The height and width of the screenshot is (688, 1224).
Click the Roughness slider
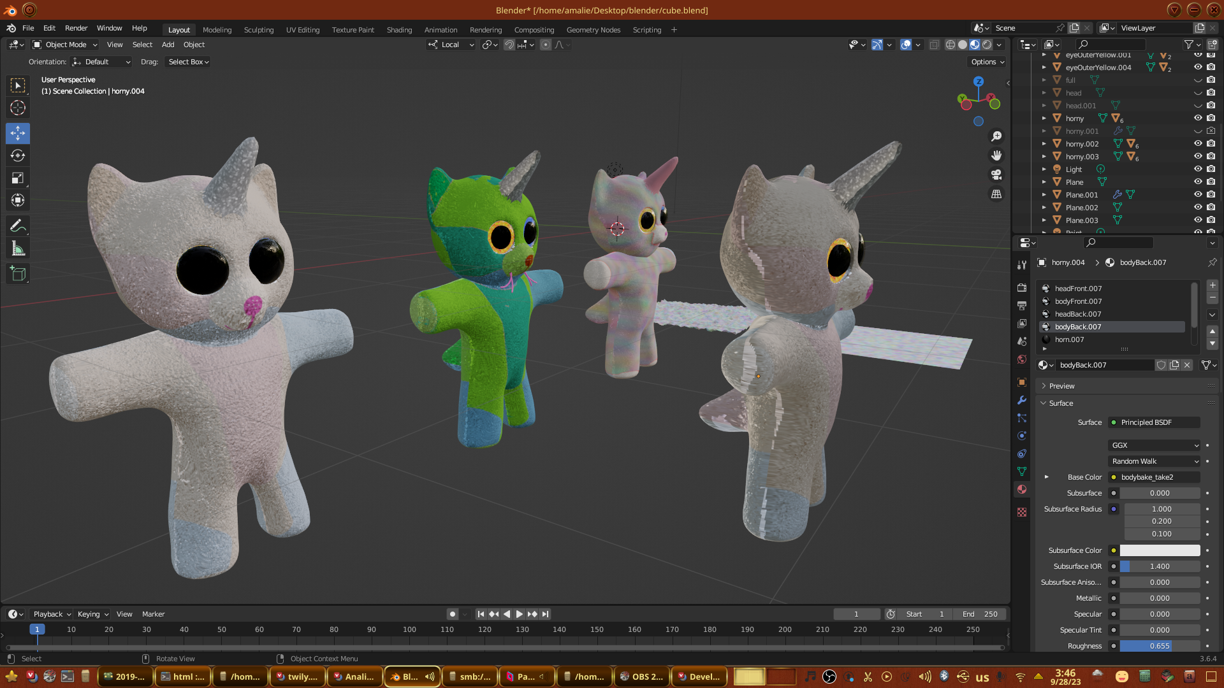tap(1160, 646)
